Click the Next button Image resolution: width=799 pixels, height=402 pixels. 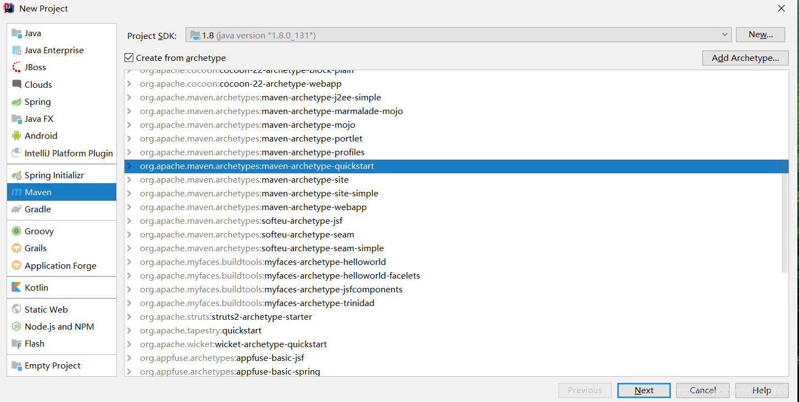644,390
